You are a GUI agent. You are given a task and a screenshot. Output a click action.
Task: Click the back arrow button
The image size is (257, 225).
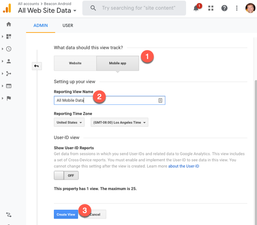click(37, 66)
